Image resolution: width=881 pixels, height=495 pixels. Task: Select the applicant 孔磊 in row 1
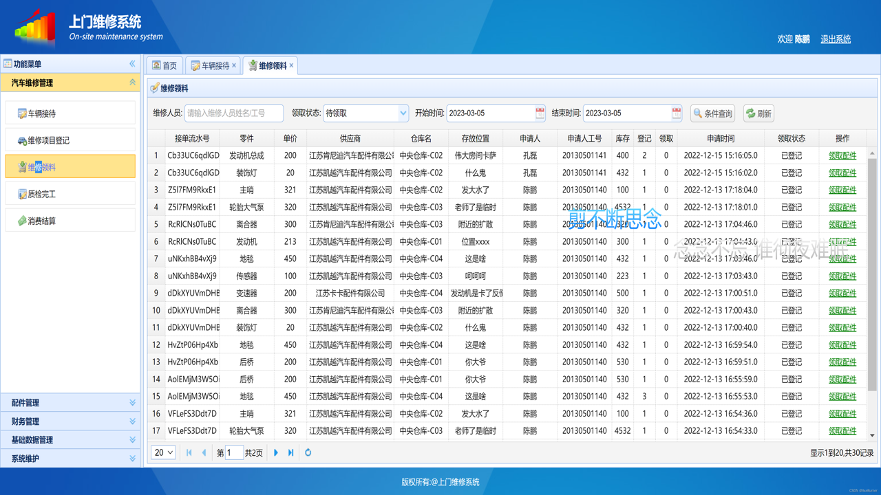pos(530,156)
